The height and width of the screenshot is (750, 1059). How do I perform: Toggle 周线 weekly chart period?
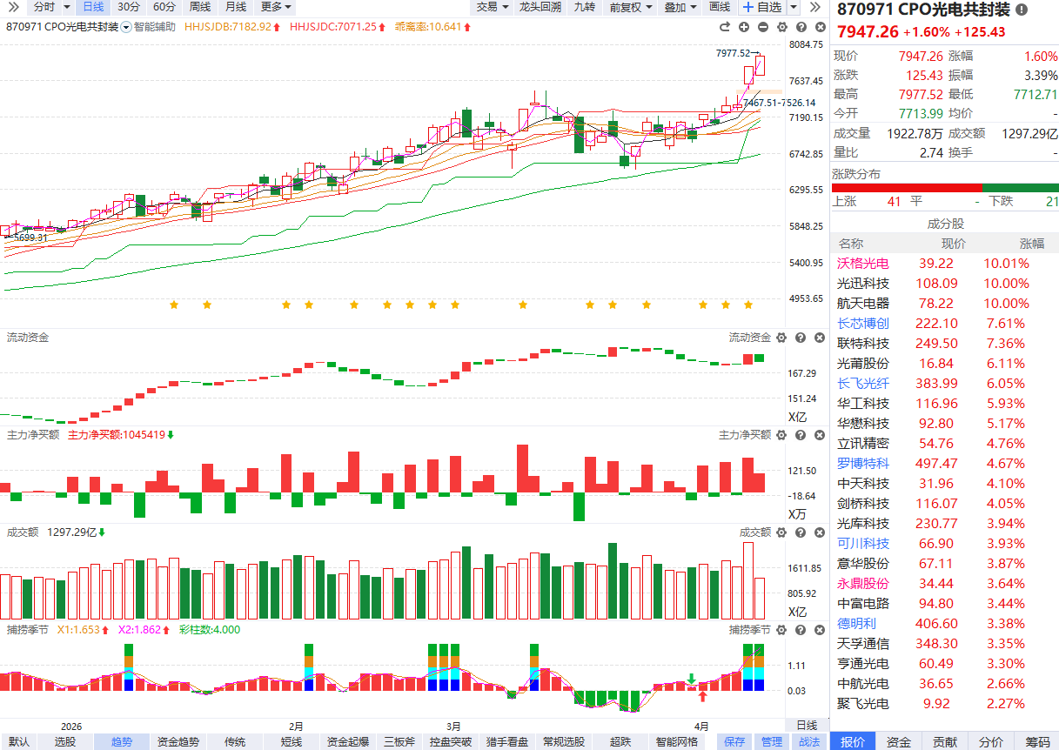click(199, 7)
